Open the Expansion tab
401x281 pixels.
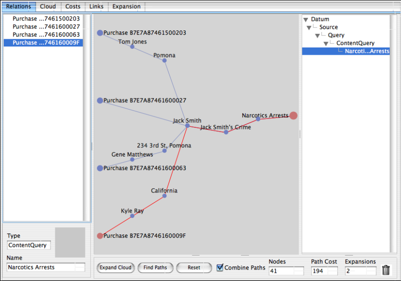127,6
